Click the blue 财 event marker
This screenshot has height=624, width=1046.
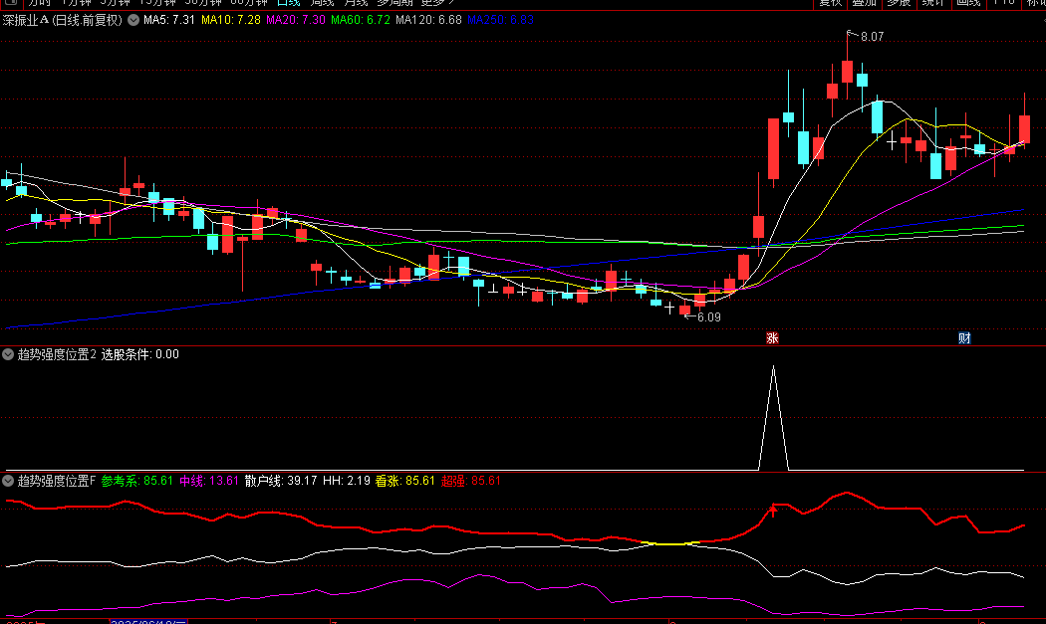(964, 338)
